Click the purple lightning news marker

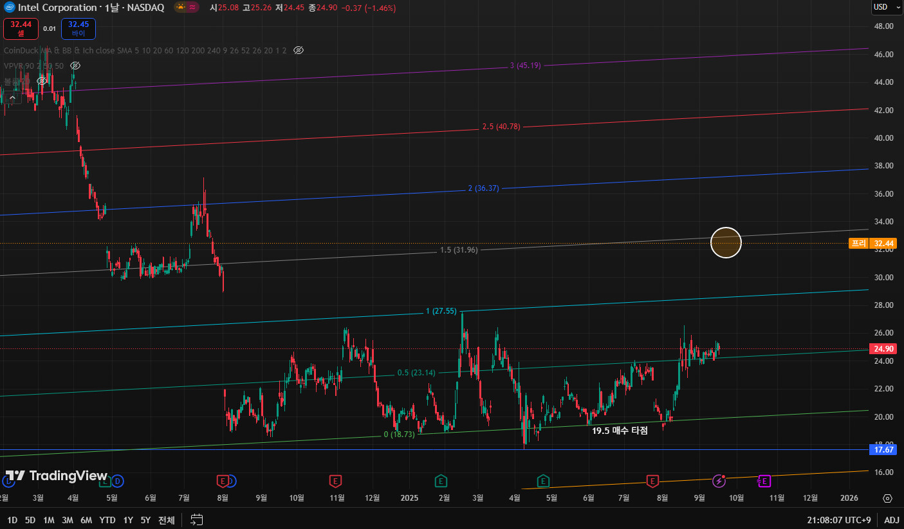click(719, 481)
